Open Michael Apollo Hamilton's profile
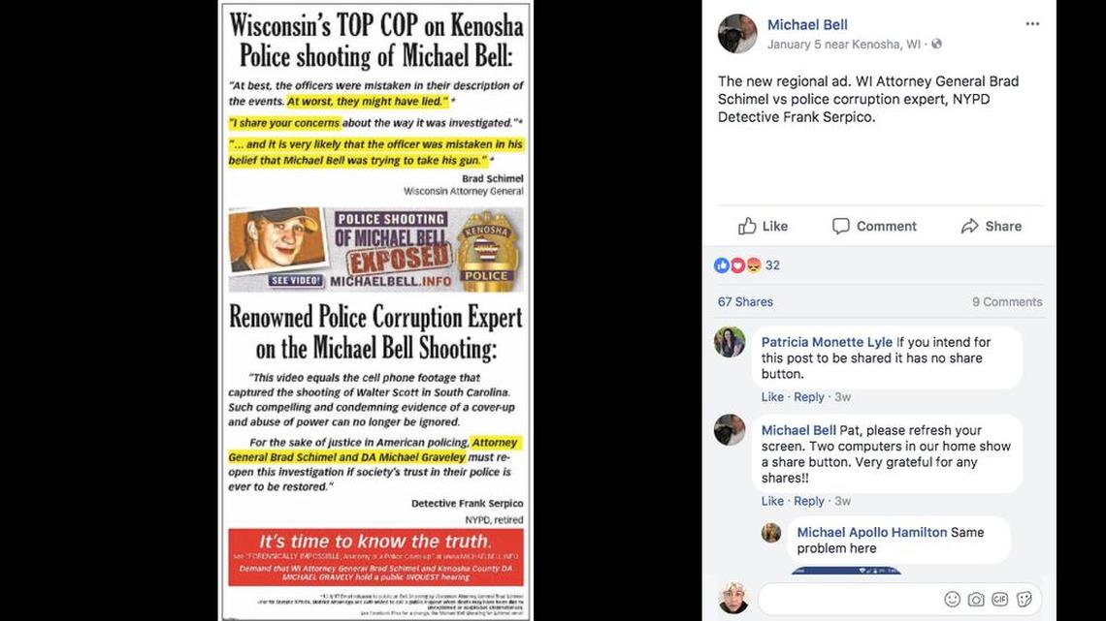 (x=871, y=532)
